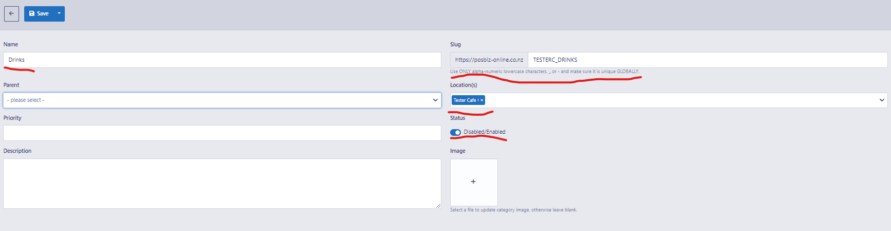
Task: Click the Disabled/Enabled label text
Action: click(484, 132)
